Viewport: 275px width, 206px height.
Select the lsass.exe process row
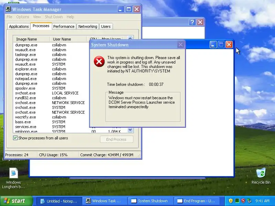click(x=52, y=122)
